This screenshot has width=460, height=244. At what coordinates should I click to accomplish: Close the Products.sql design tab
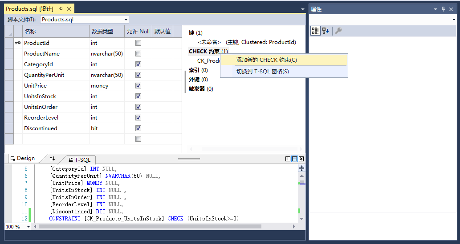pyautogui.click(x=69, y=9)
